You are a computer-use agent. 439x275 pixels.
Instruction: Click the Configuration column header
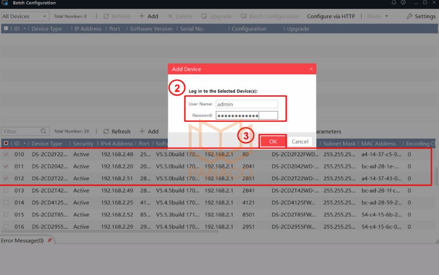pyautogui.click(x=248, y=28)
